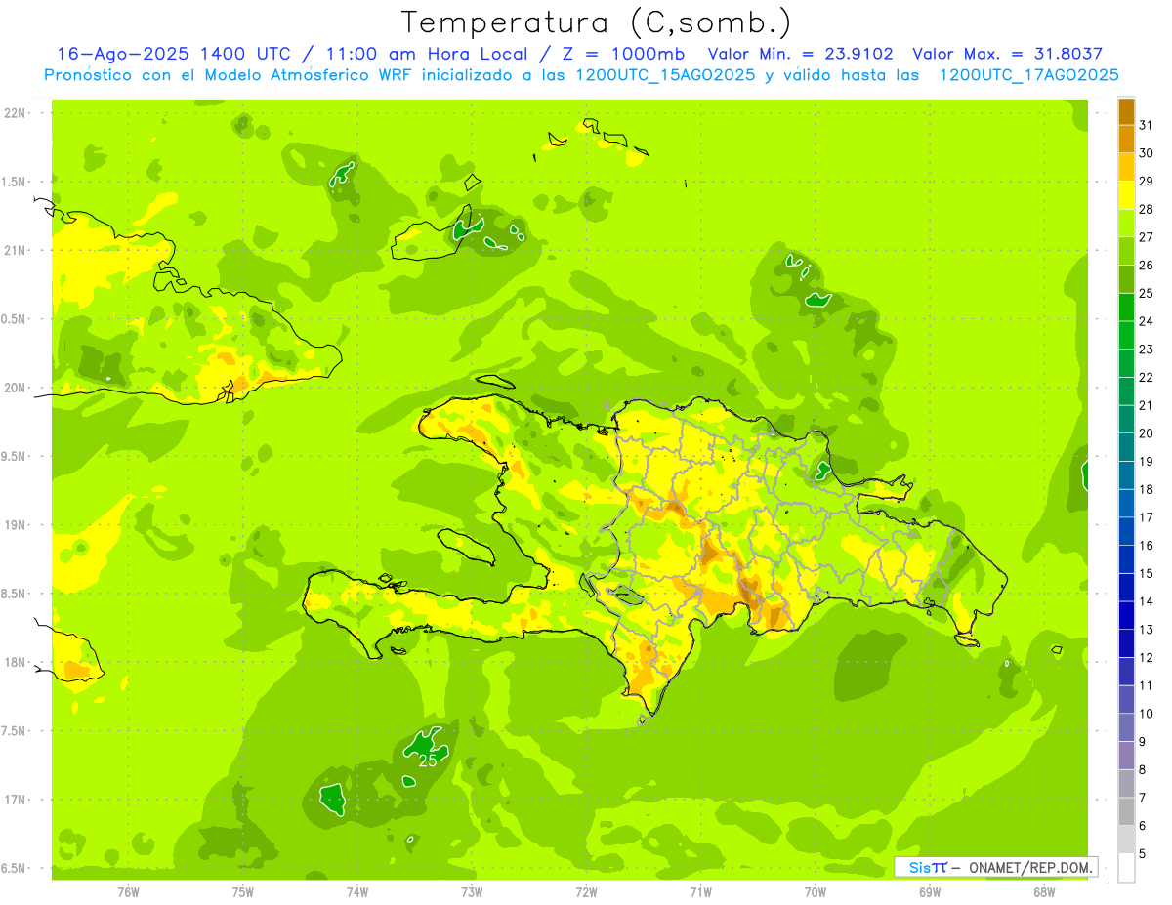The width and height of the screenshot is (1172, 905).
Task: Select the swatch between 25 and 26
Action: coord(1127,279)
